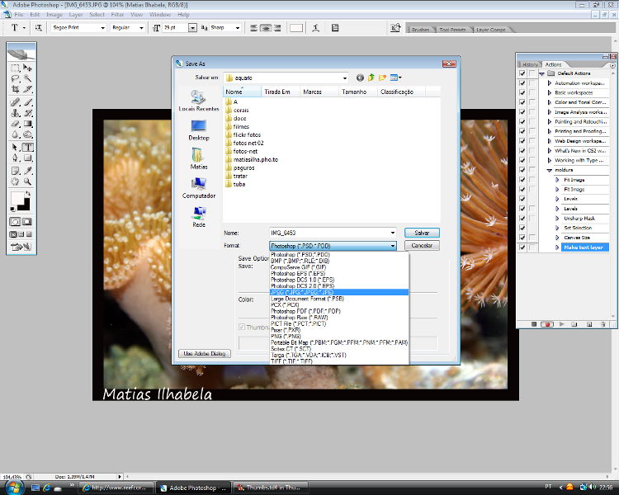Select the Crop tool in toolbox
This screenshot has height=495, width=619.
coord(16,89)
